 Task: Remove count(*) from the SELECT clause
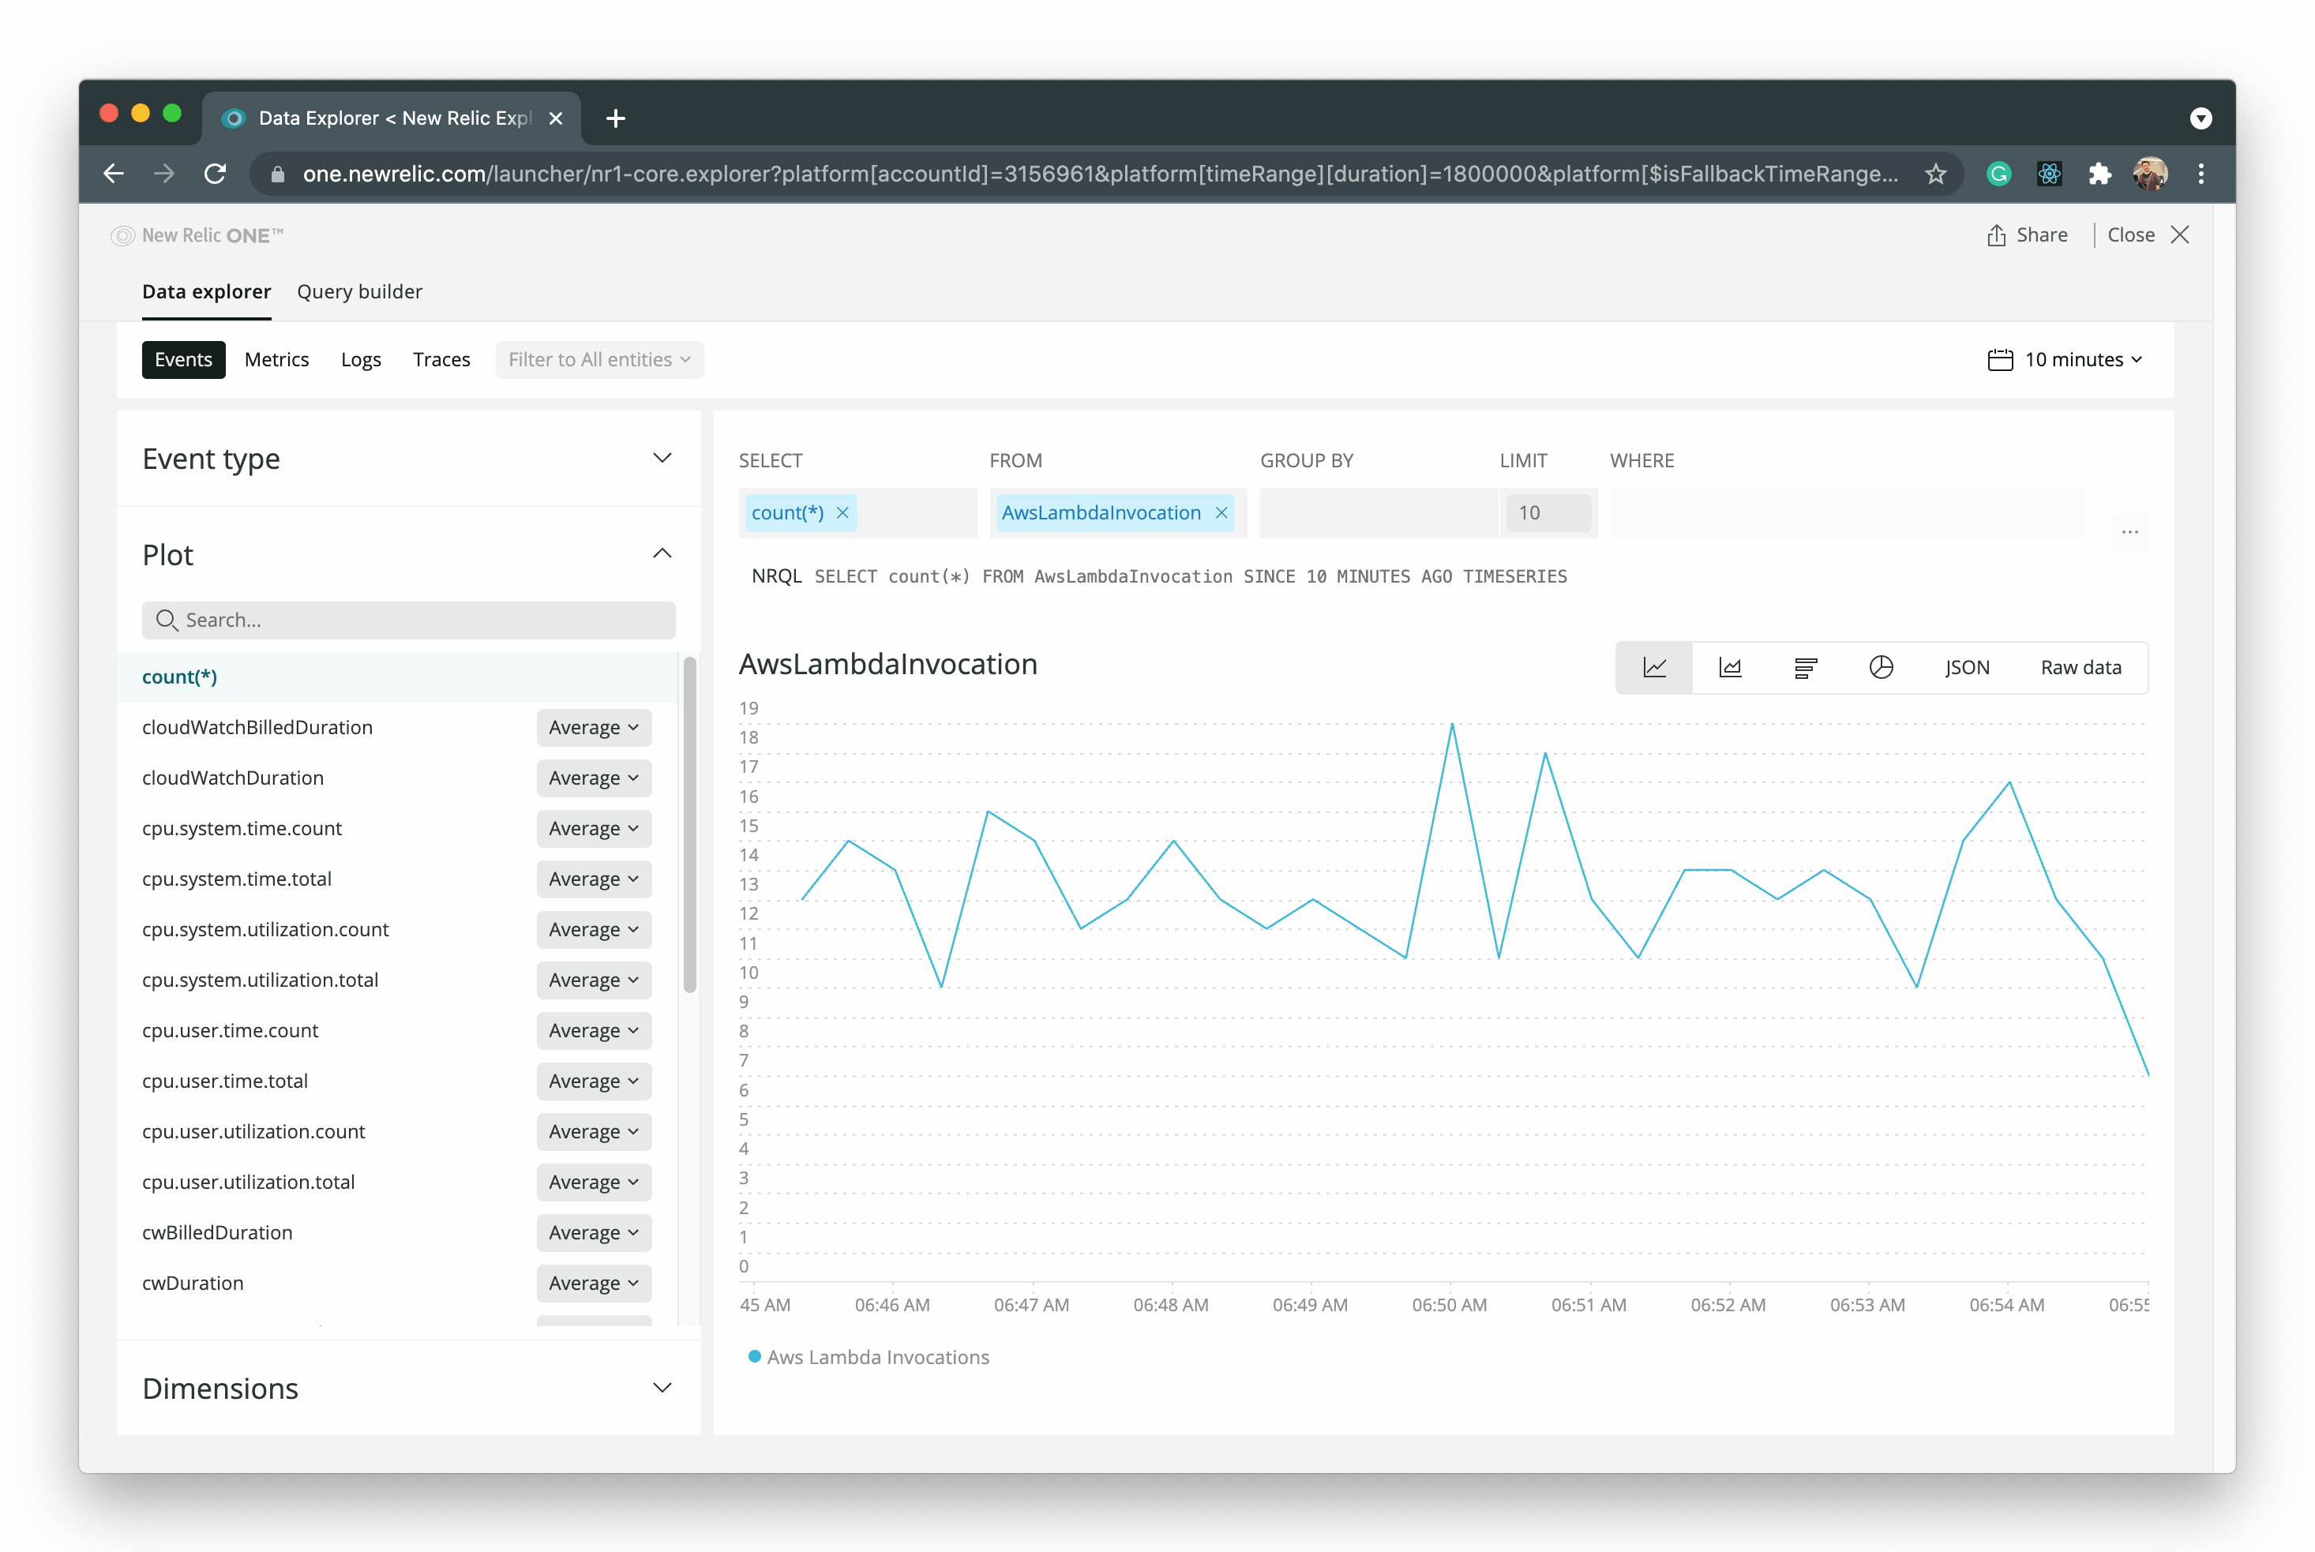[842, 512]
